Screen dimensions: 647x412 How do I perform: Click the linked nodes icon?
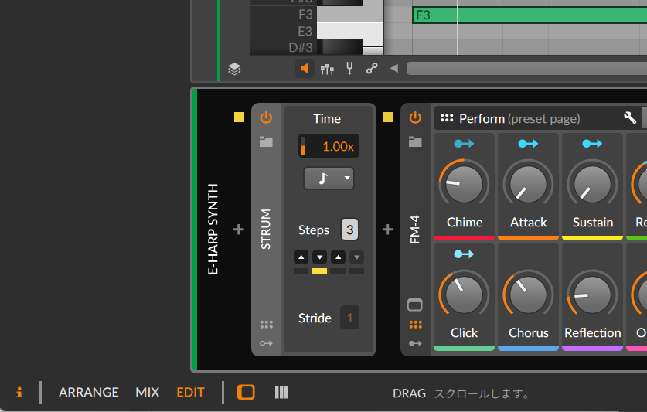click(372, 69)
